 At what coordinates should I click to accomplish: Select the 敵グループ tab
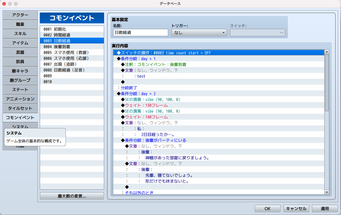click(20, 80)
